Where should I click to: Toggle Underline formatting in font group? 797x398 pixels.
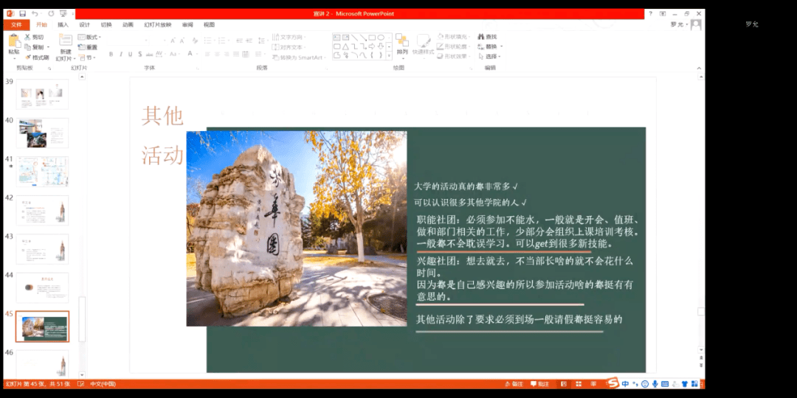tap(130, 54)
